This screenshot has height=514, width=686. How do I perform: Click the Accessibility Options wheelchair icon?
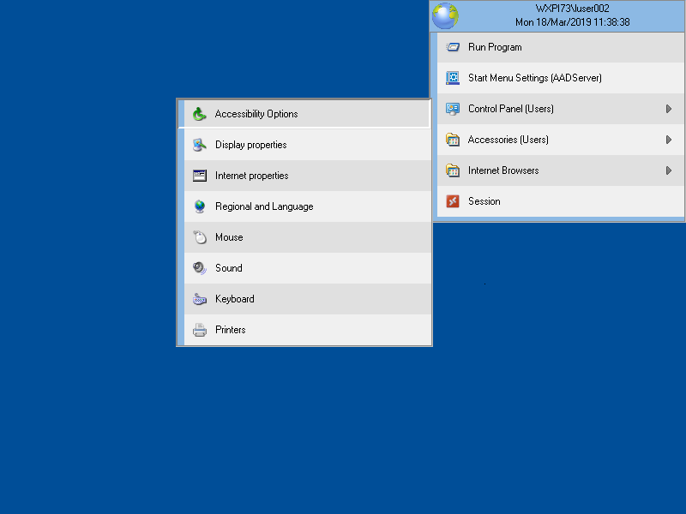point(200,114)
